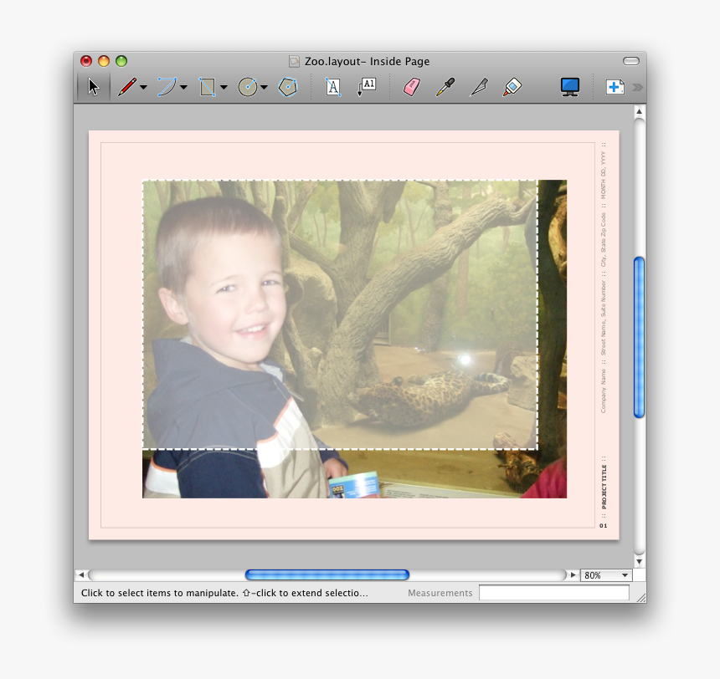Click the Measurements input field

coord(553,592)
